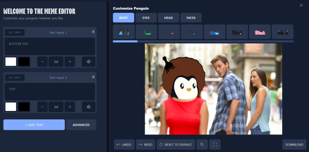Image resolution: width=309 pixels, height=152 pixels.
Task: Download the meme
Action: (x=295, y=144)
